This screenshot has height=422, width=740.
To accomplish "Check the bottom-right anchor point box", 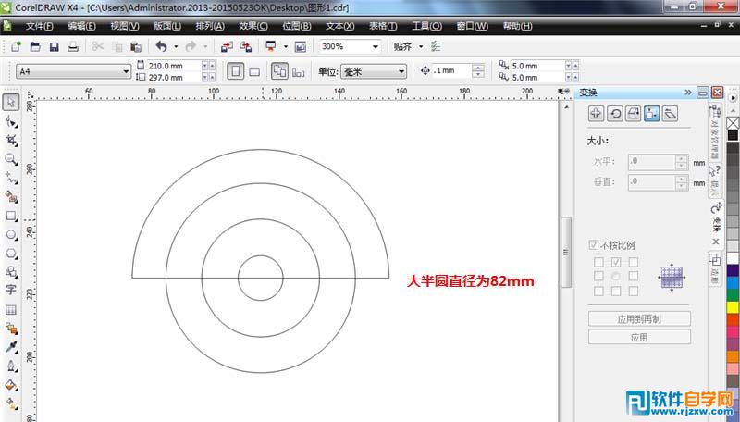I will [634, 292].
